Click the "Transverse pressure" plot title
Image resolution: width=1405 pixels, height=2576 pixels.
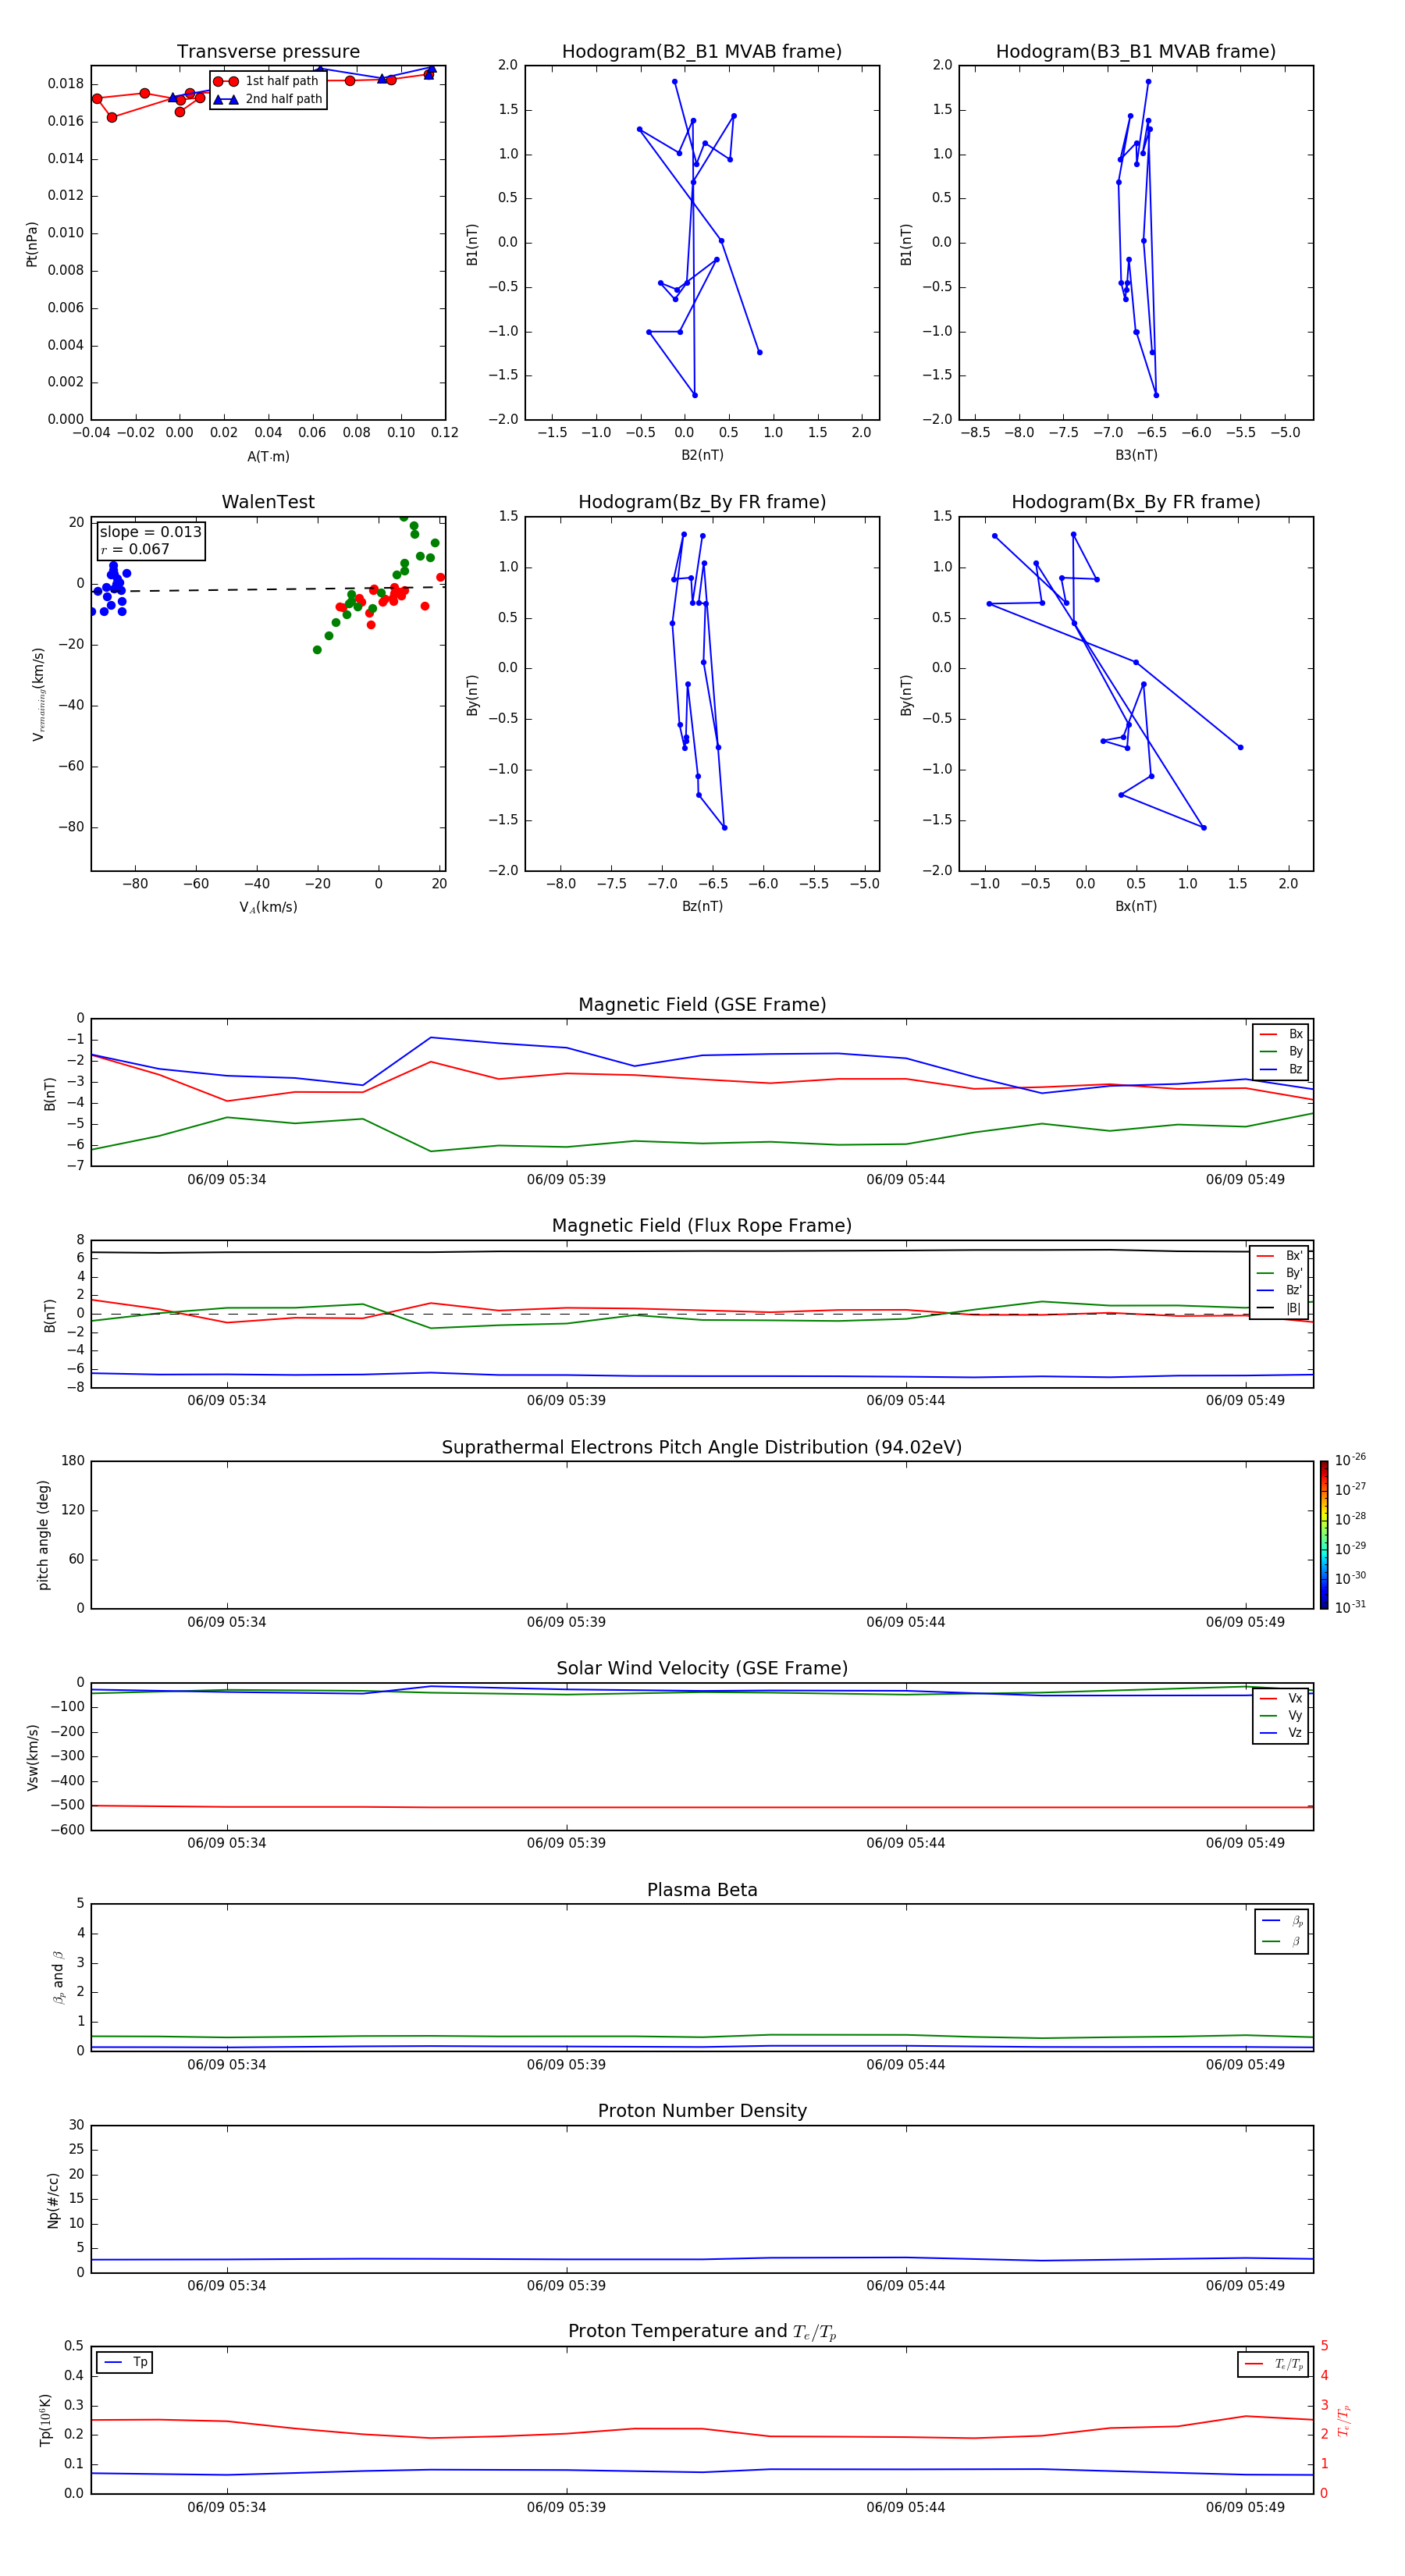pyautogui.click(x=268, y=52)
